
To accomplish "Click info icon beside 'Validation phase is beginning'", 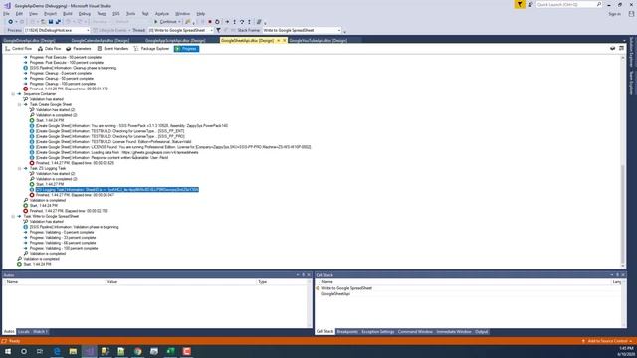I will 25,227.
